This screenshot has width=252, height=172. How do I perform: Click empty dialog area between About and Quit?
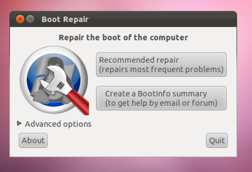tap(126, 140)
